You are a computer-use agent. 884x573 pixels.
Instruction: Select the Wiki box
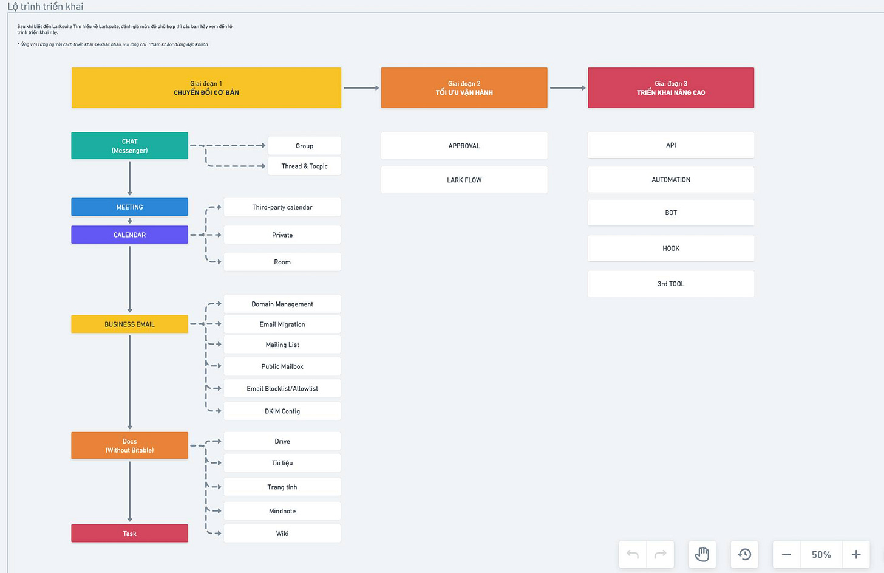pos(282,534)
